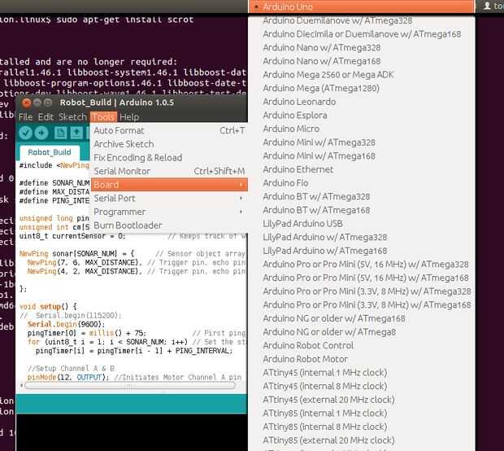504x451 pixels.
Task: Select ATtiny85 (internal 8 MHz clock)
Action: tap(361, 427)
